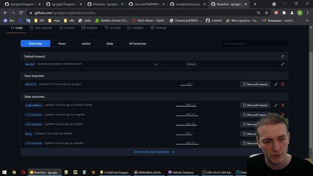This screenshot has height=176, width=313.
Task: Open the DreamLand MUD bookmark
Action: [x=186, y=21]
